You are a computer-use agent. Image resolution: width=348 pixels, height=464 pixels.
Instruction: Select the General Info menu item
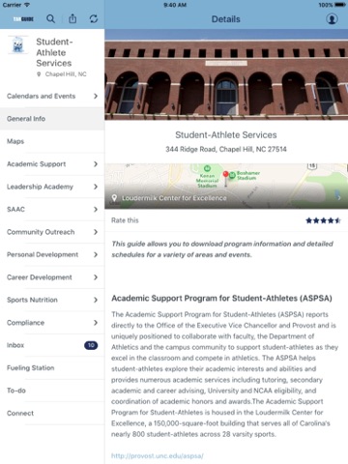tap(52, 119)
